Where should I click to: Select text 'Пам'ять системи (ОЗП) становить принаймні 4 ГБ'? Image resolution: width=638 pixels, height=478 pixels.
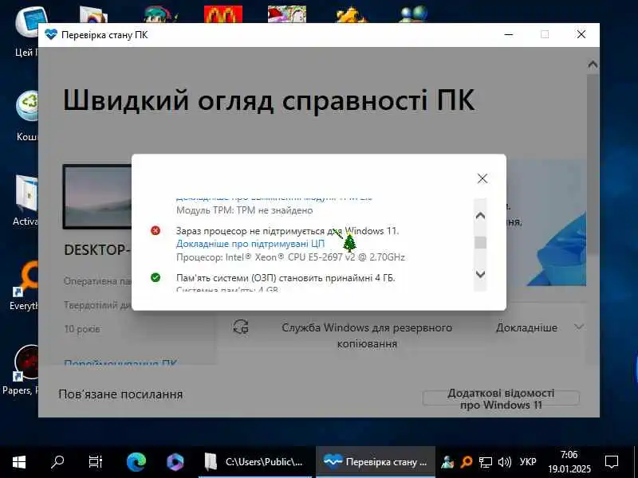pyautogui.click(x=286, y=278)
